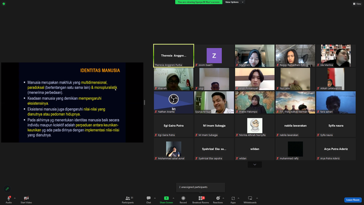Image resolution: width=364 pixels, height=205 pixels.
Task: Click the blue Leave Room button
Action: point(353,200)
